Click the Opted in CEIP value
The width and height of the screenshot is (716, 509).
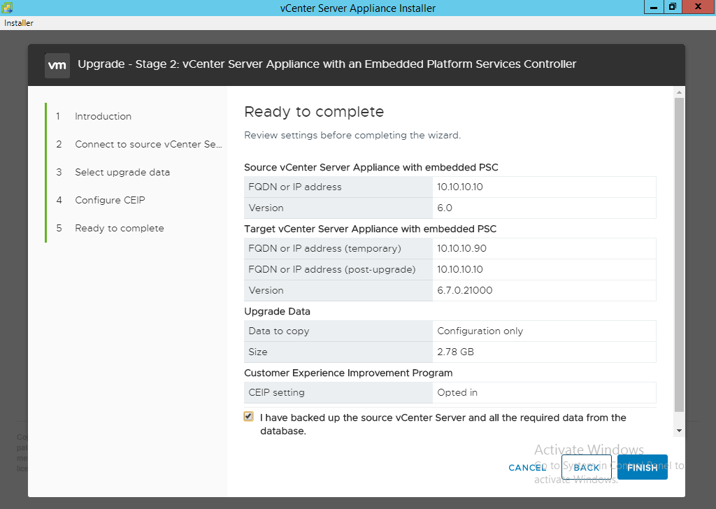tap(457, 393)
